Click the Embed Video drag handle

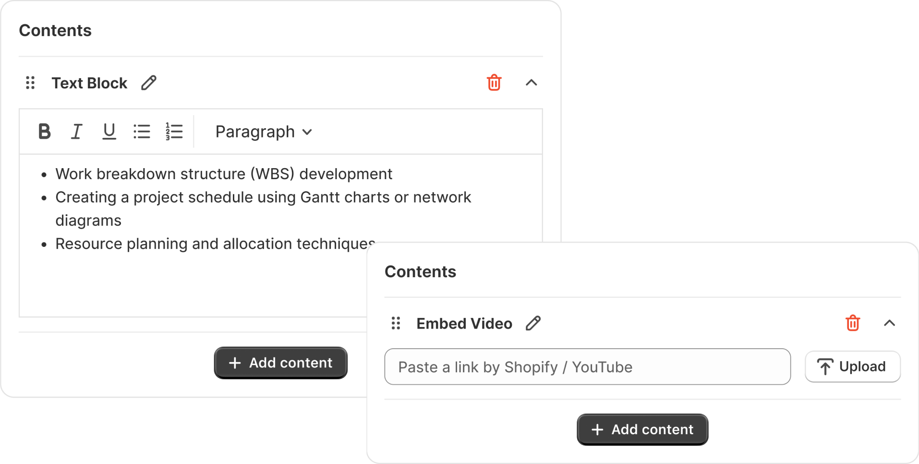pos(396,323)
